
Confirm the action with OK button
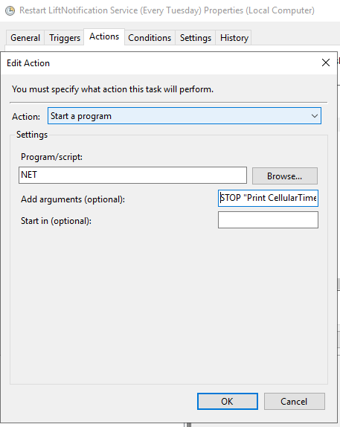[x=227, y=401]
